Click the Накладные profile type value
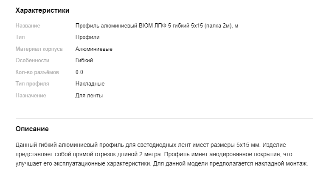Screen dimensions: 326x185 [x=90, y=84]
